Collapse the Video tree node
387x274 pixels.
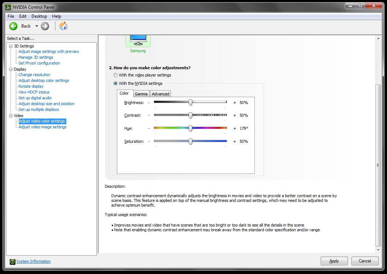11,116
